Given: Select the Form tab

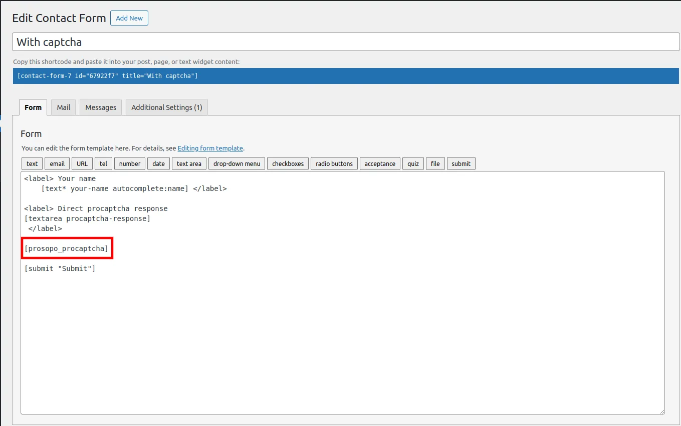Looking at the screenshot, I should [x=33, y=107].
